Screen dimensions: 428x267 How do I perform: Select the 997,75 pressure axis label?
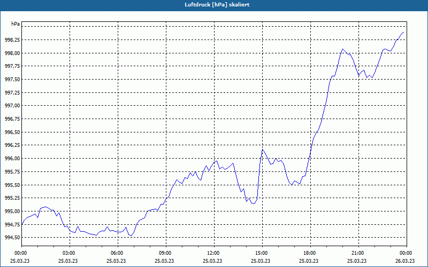[12, 66]
